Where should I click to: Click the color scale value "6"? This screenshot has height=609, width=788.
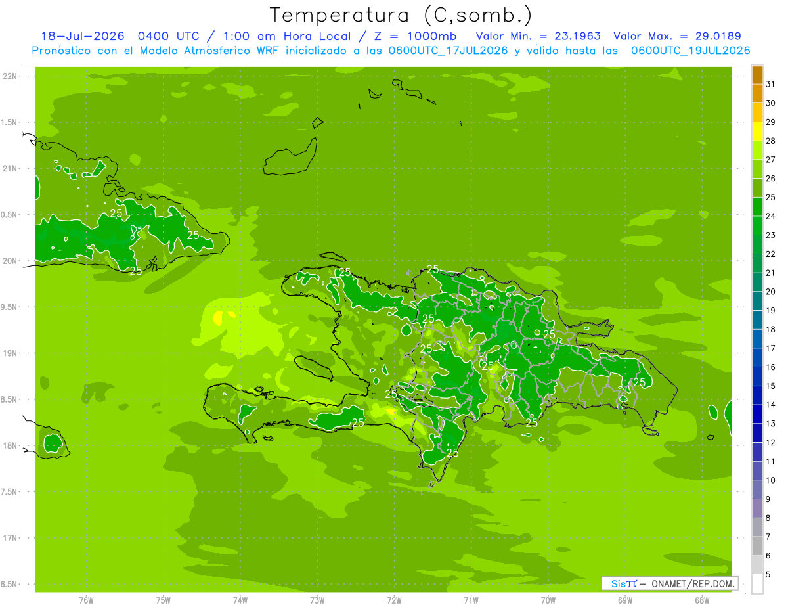point(768,556)
